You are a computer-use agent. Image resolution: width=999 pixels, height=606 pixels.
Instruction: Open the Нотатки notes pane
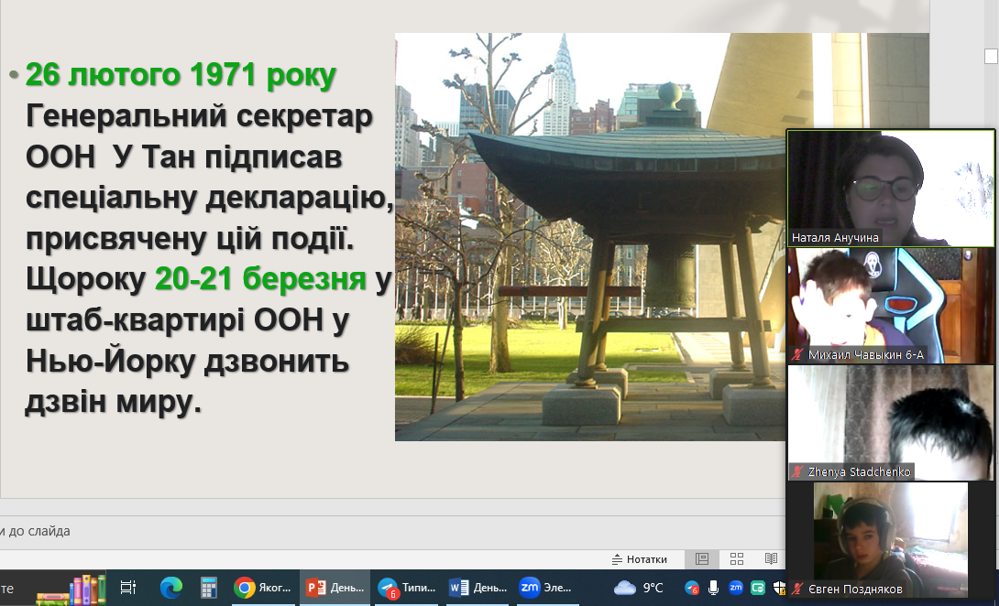[640, 558]
